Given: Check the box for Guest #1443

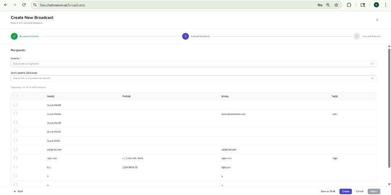Looking at the screenshot, I should (x=15, y=113).
